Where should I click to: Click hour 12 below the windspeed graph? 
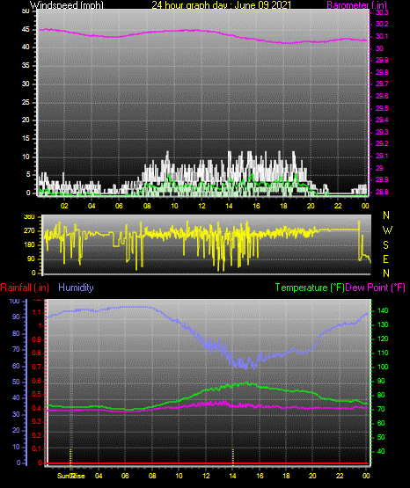(x=201, y=206)
